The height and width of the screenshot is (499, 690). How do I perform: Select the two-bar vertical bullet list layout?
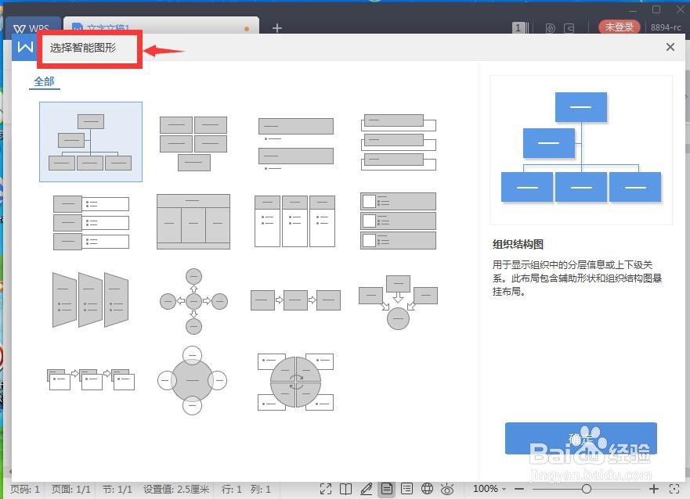pyautogui.click(x=296, y=144)
